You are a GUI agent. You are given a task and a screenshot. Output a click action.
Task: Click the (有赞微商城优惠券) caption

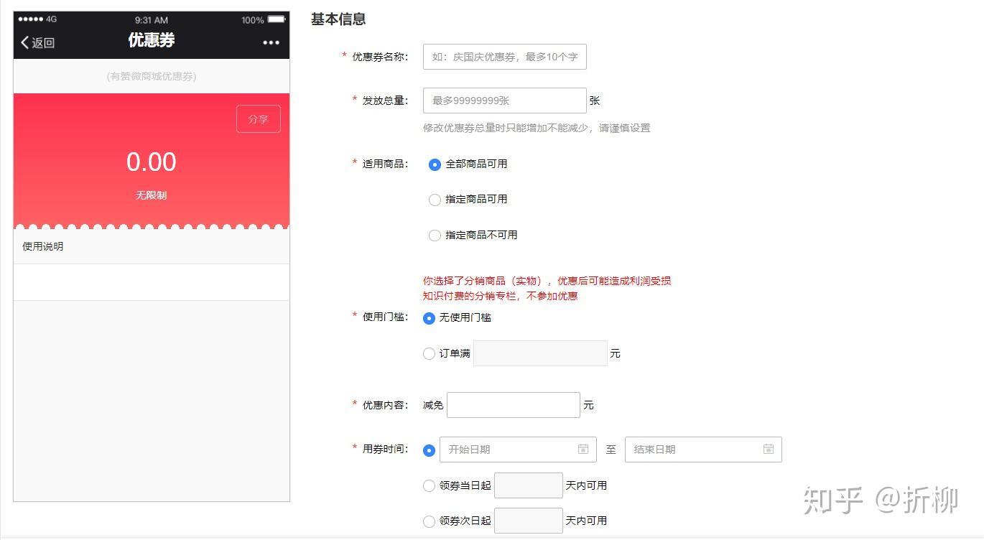click(152, 76)
